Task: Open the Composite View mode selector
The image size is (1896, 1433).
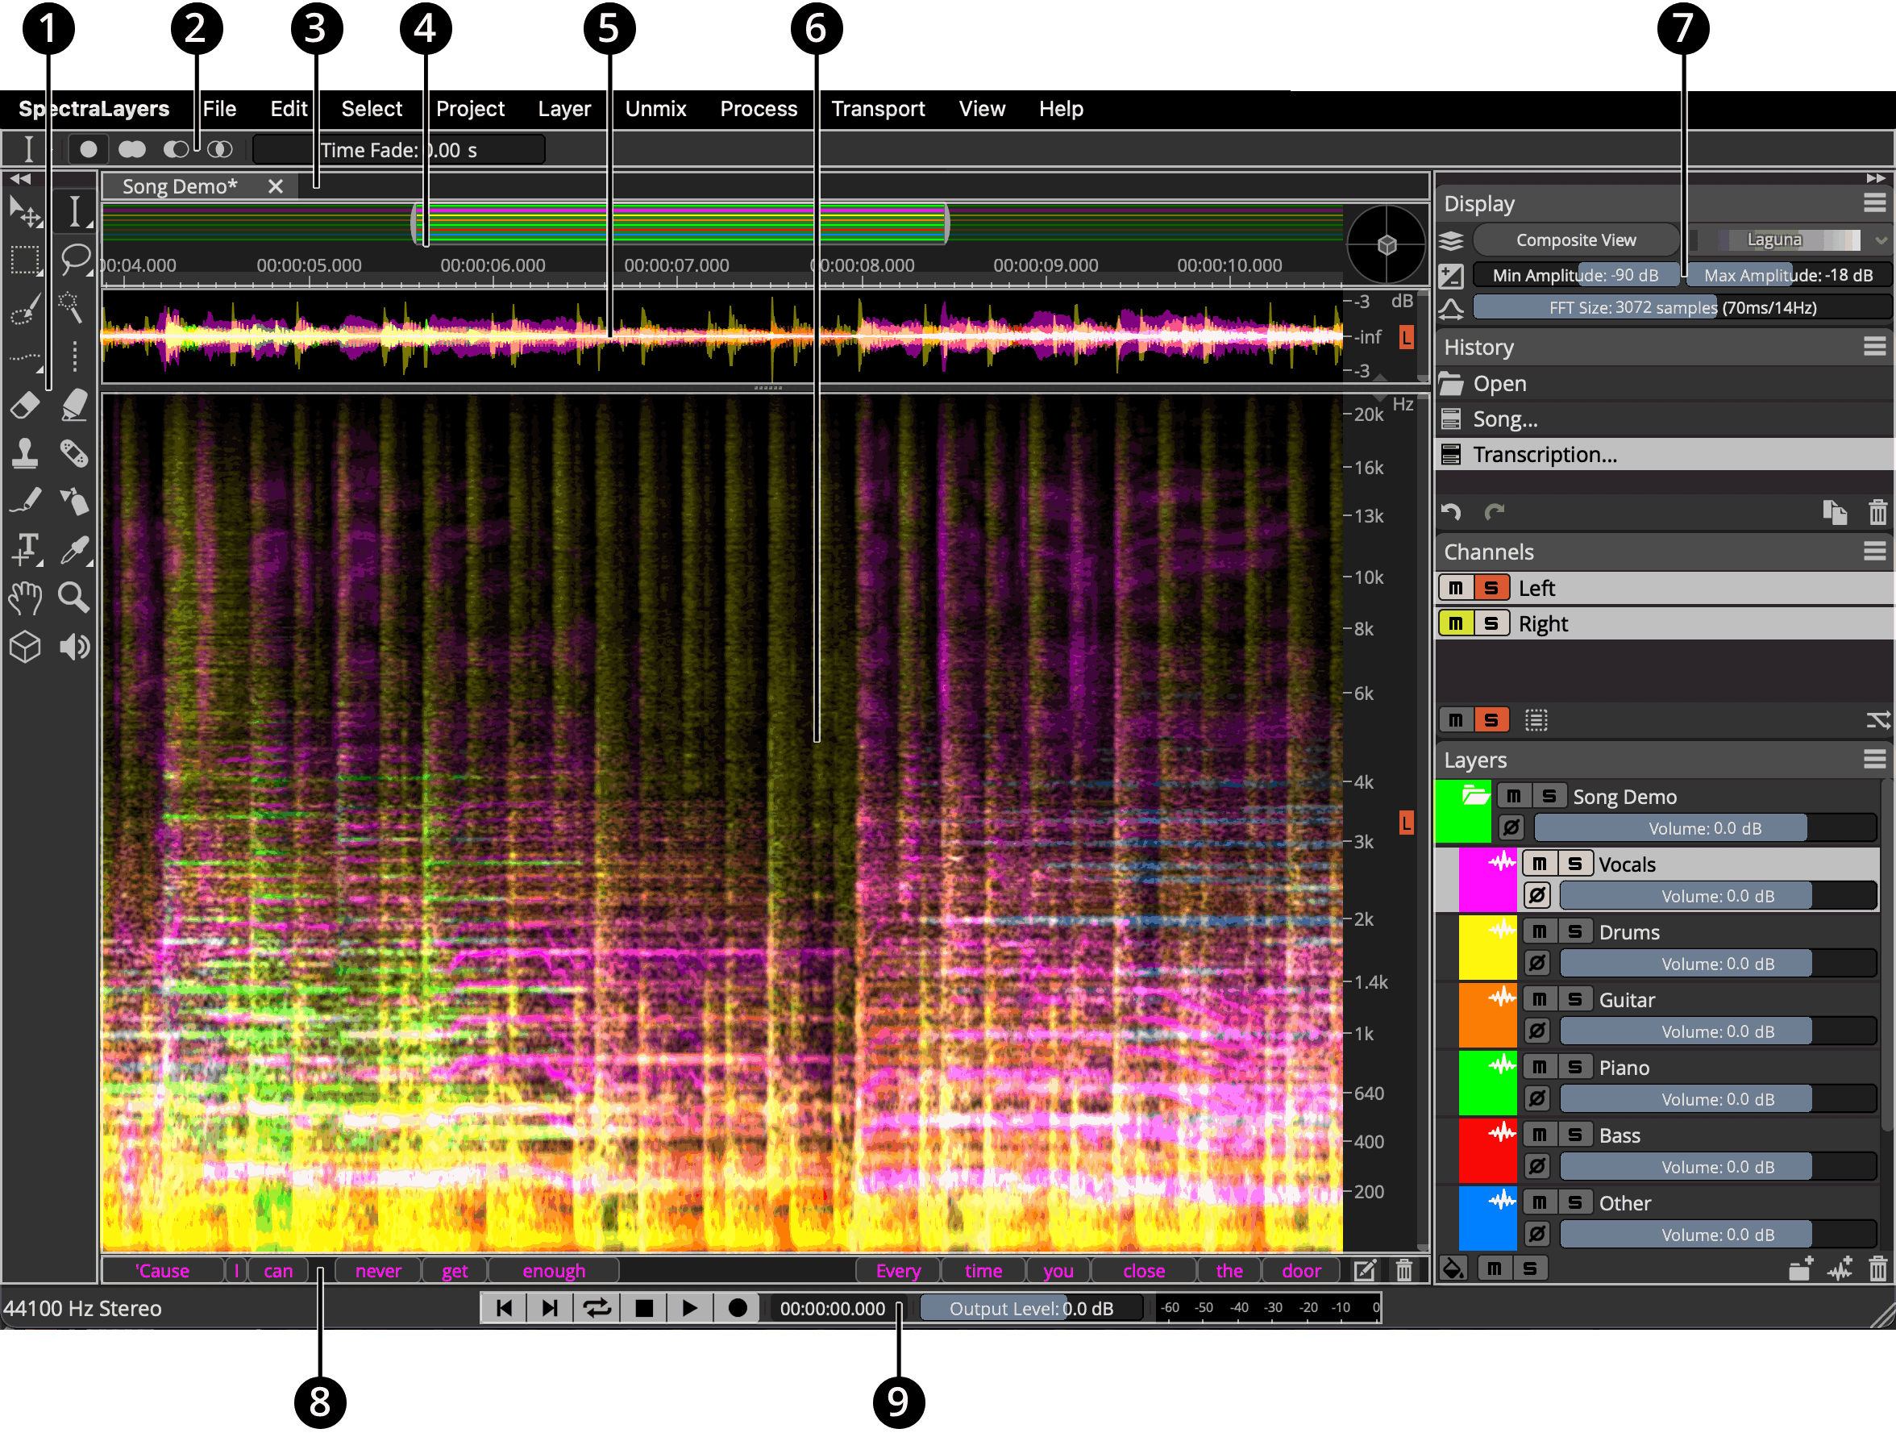Action: tap(1575, 240)
